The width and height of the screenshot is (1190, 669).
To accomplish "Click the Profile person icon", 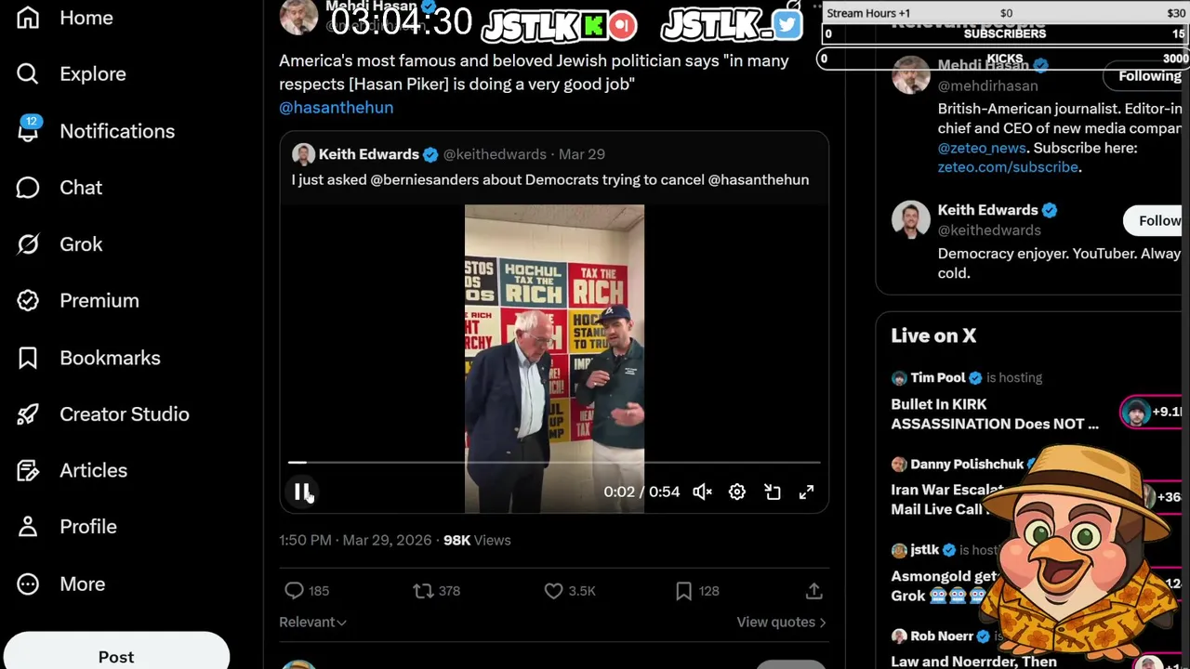I will [28, 527].
